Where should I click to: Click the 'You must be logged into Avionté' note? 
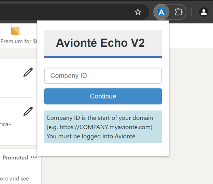[x=91, y=137]
